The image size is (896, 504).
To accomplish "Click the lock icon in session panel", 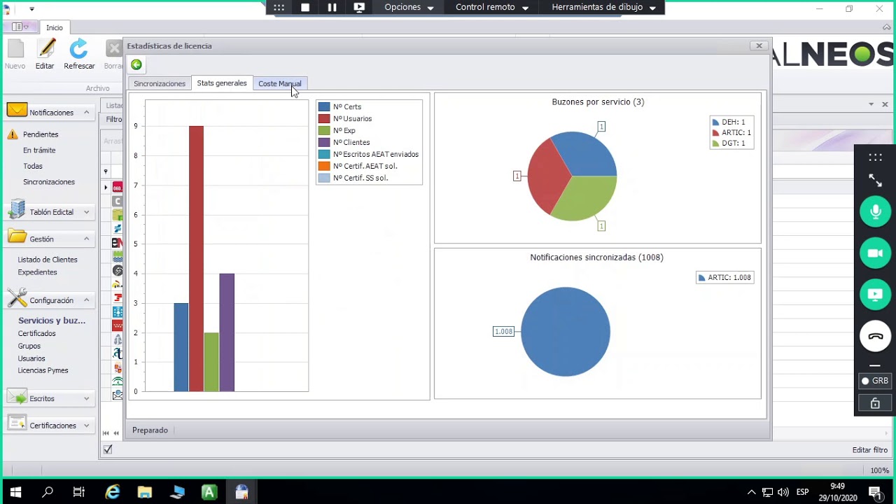I will click(875, 403).
